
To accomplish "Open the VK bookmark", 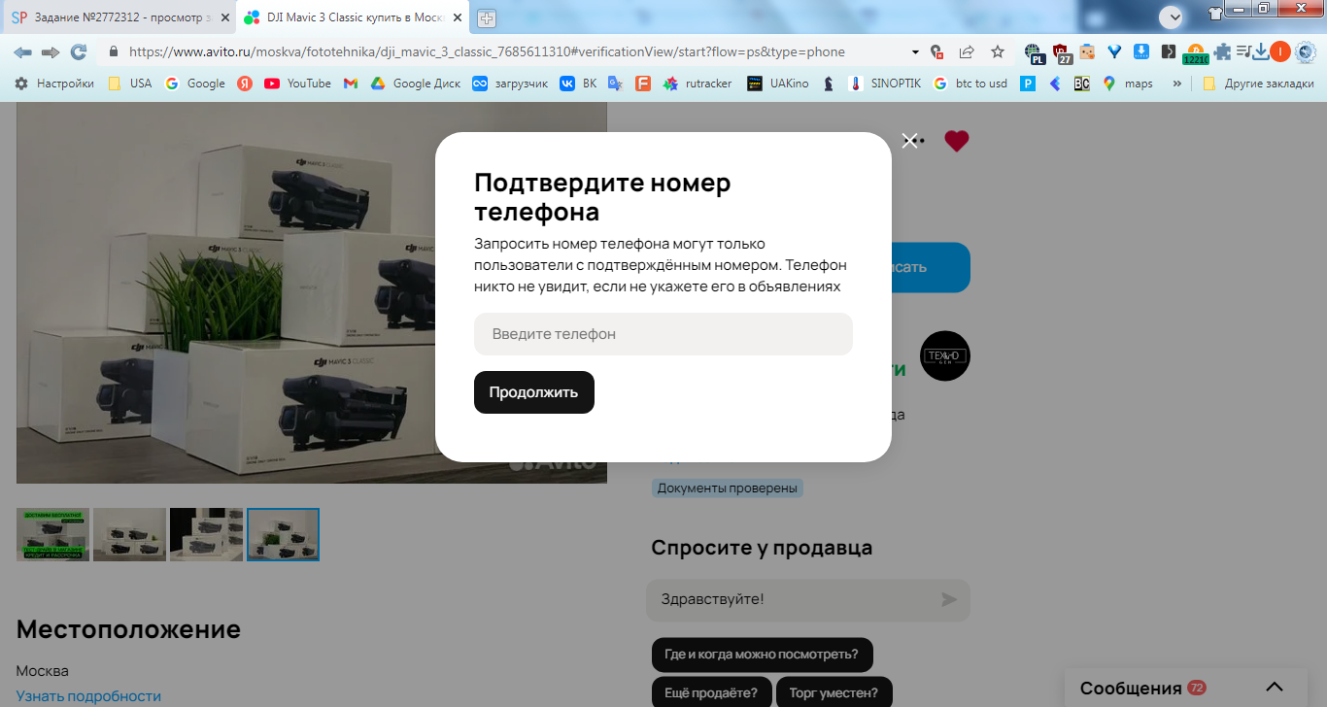I will click(x=578, y=84).
